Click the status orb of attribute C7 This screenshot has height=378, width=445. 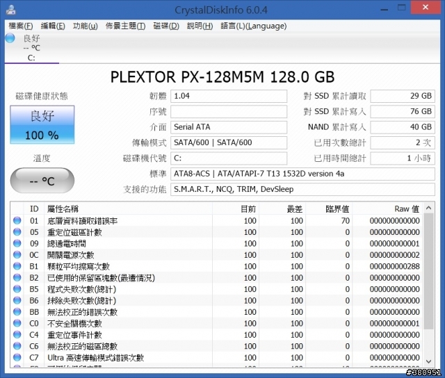[17, 357]
